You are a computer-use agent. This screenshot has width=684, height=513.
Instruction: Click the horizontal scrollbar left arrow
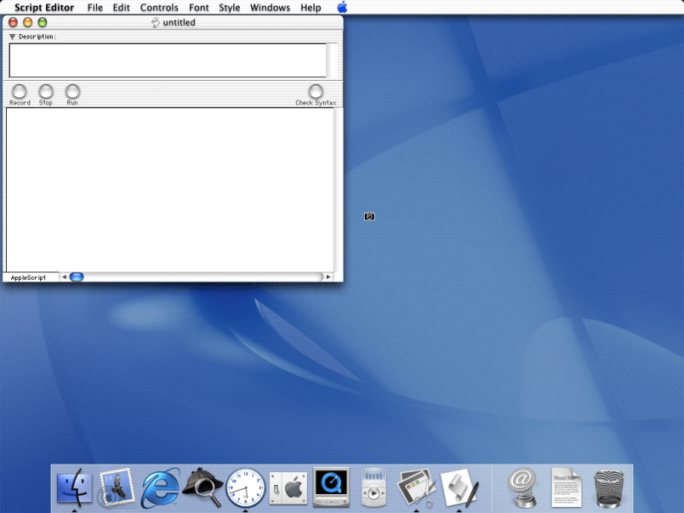point(64,277)
